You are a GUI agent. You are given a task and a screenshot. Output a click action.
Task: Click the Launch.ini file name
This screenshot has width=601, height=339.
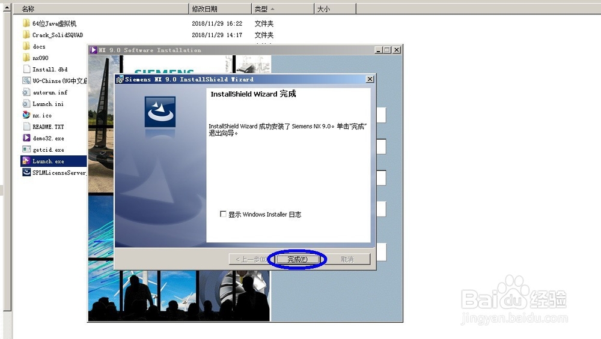(x=48, y=104)
